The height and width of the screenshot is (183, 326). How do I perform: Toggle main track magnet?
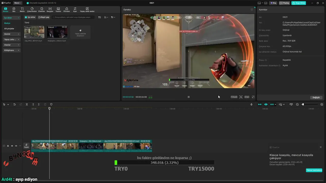point(260,104)
